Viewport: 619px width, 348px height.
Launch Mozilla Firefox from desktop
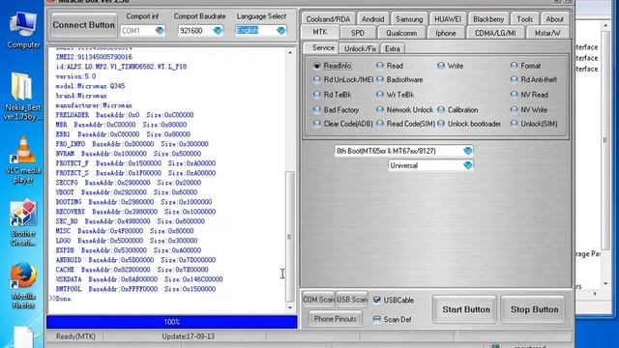point(23,286)
